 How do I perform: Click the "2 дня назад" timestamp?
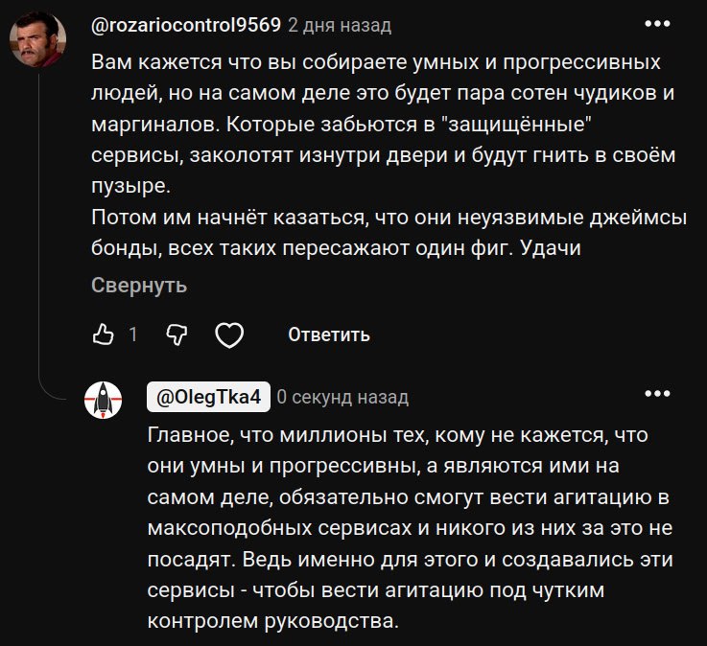326,25
